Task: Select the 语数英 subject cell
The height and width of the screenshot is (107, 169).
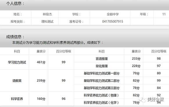Action: pyautogui.click(x=17, y=81)
